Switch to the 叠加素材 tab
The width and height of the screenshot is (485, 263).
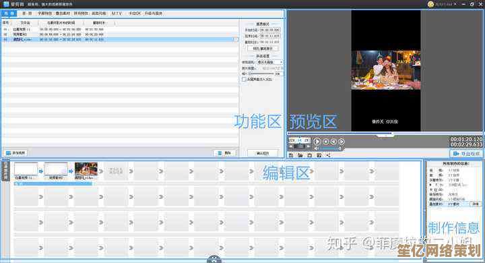[x=63, y=13]
